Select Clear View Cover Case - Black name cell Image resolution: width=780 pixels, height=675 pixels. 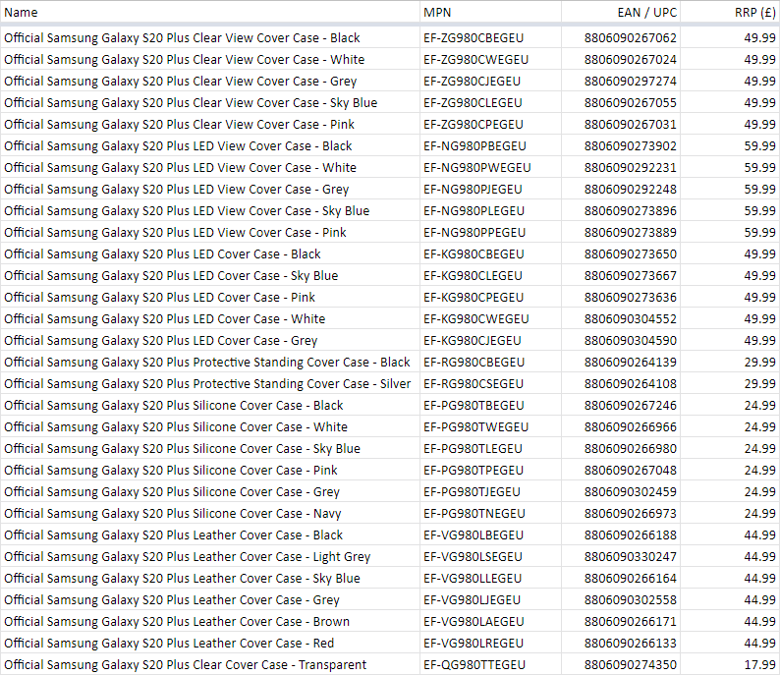click(x=182, y=38)
